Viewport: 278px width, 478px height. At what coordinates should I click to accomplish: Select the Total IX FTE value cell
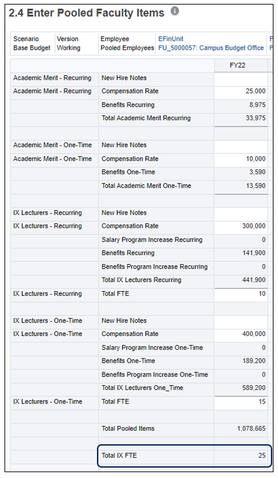pos(241,456)
